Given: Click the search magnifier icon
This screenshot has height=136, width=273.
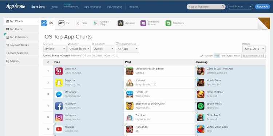Looking at the screenshot, I should coord(223,7).
